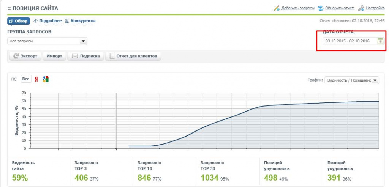The height and width of the screenshot is (187, 389).
Task: Click the Обновить отчет link
Action: click(x=339, y=8)
